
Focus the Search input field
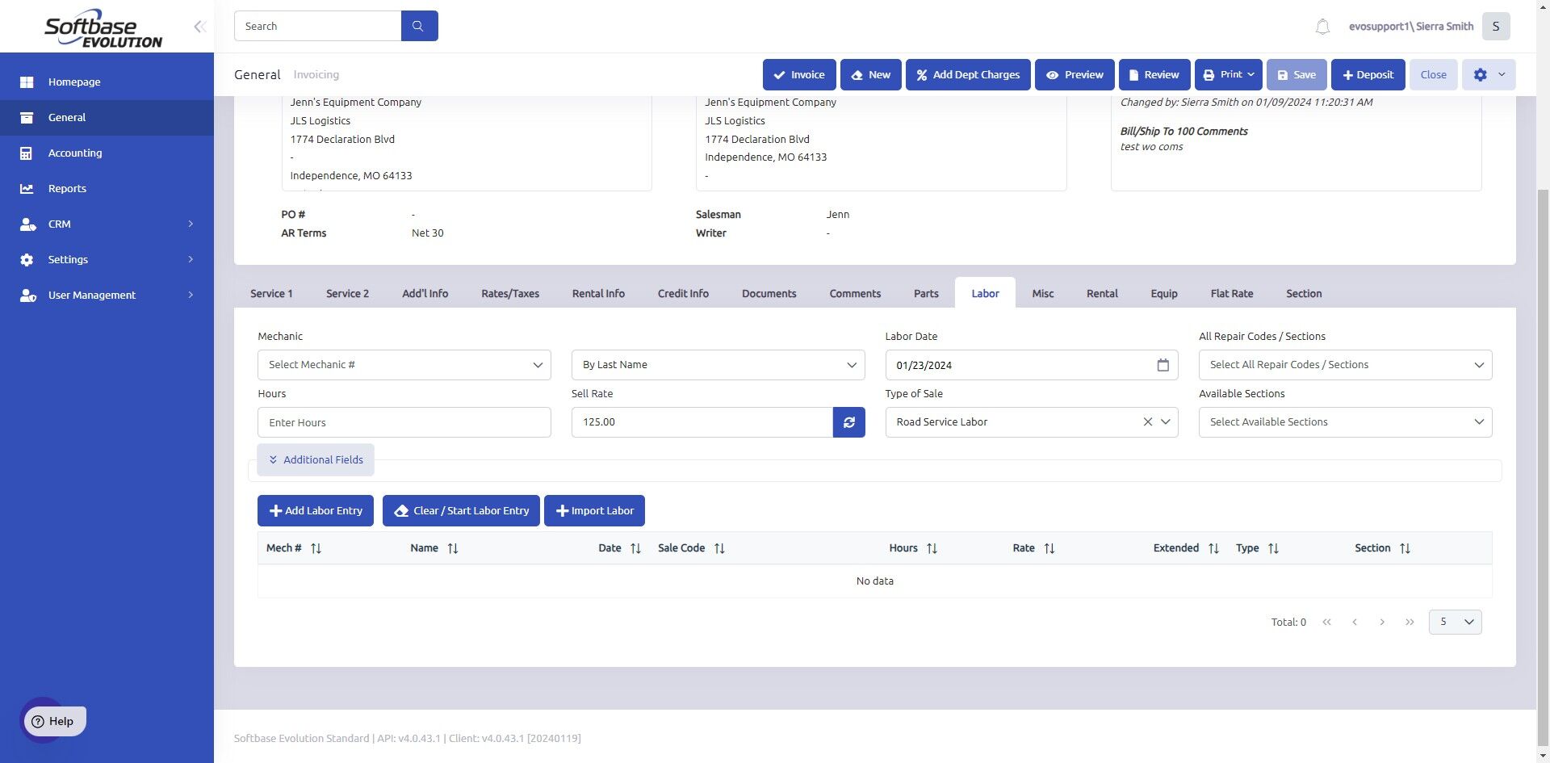coord(317,26)
